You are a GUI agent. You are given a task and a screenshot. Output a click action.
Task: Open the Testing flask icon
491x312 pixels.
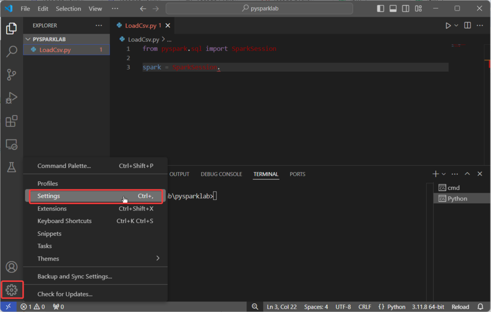(x=11, y=167)
